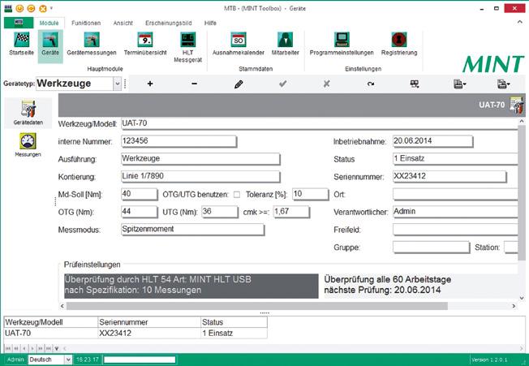The width and height of the screenshot is (529, 366).
Task: Click the Toleranz [%] field
Action: click(310, 194)
